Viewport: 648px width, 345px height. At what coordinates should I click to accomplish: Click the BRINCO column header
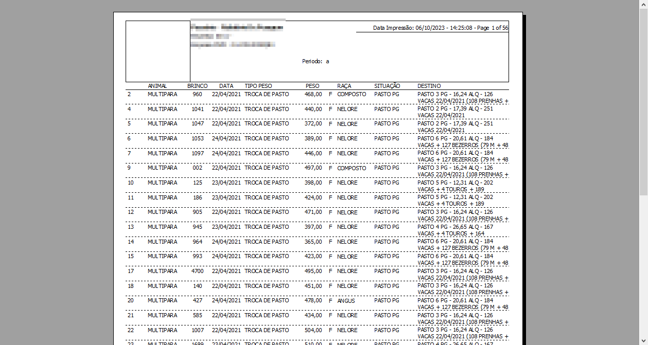pos(198,86)
